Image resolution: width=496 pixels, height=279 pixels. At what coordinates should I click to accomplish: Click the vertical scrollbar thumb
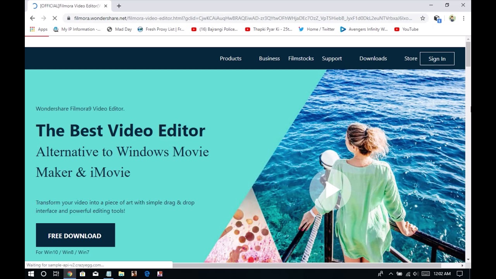468,54
